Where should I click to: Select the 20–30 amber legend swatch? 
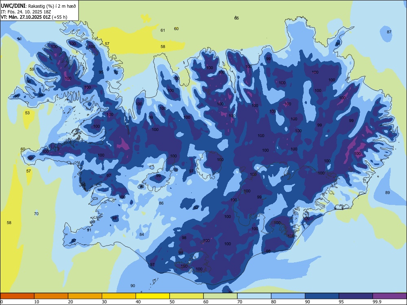tap(85, 296)
